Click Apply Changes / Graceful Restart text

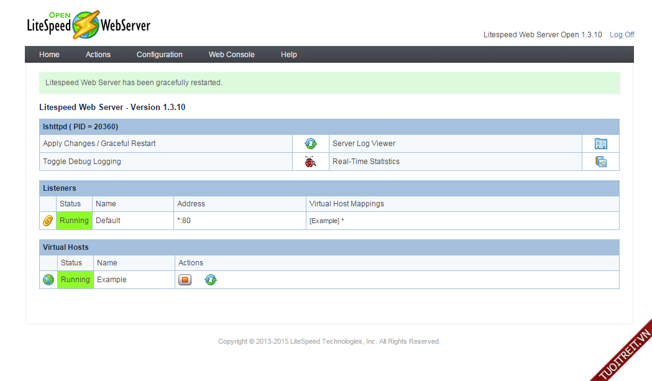tap(99, 144)
